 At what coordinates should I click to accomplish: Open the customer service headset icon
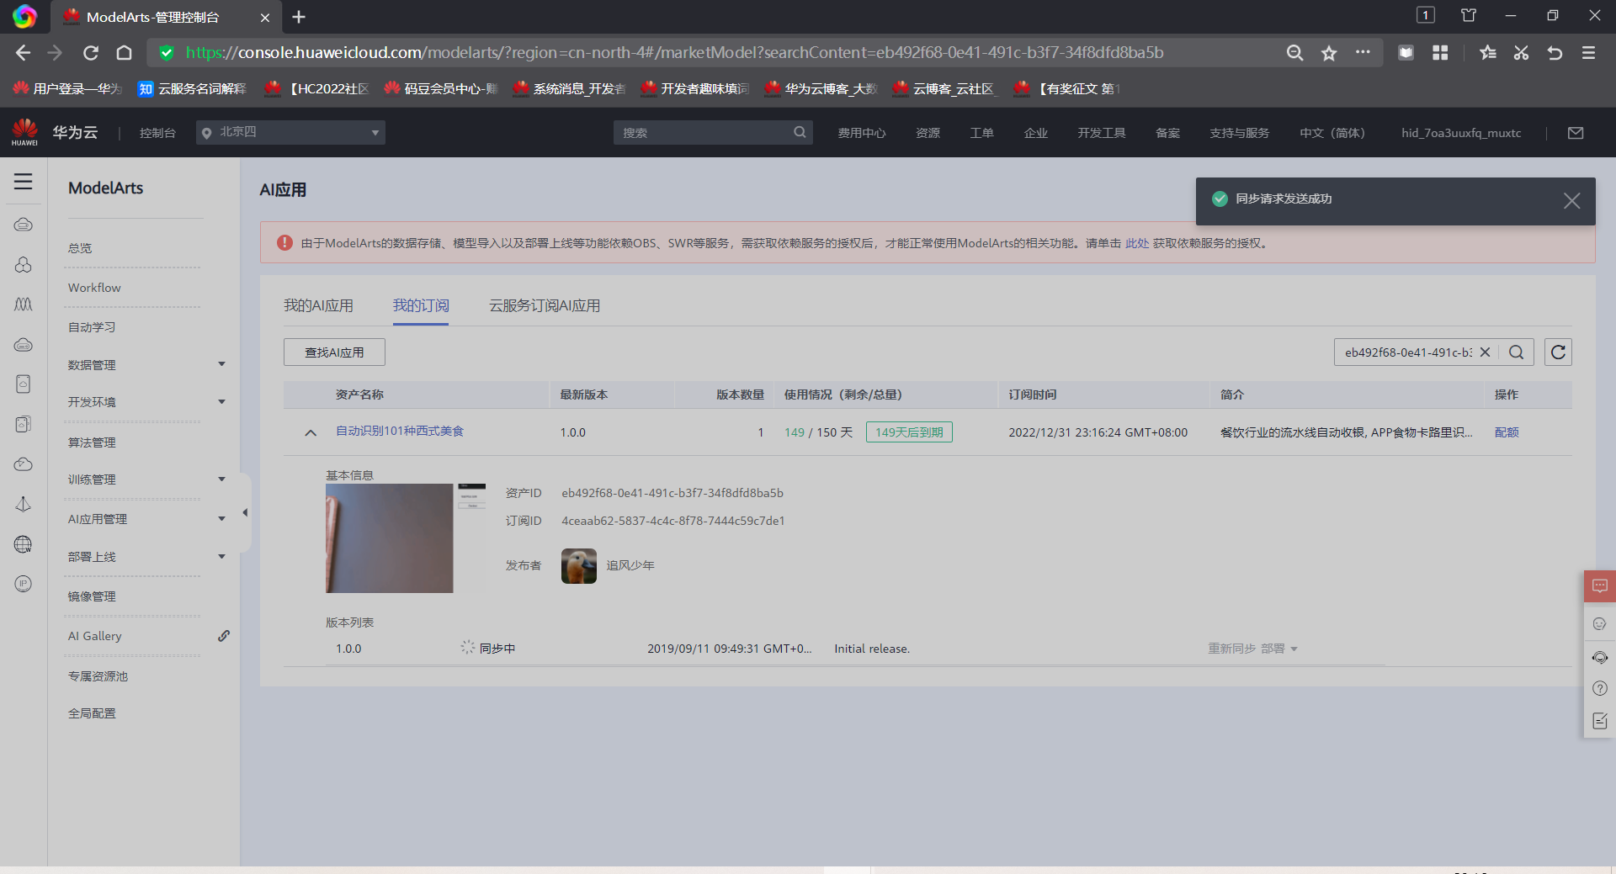1600,657
